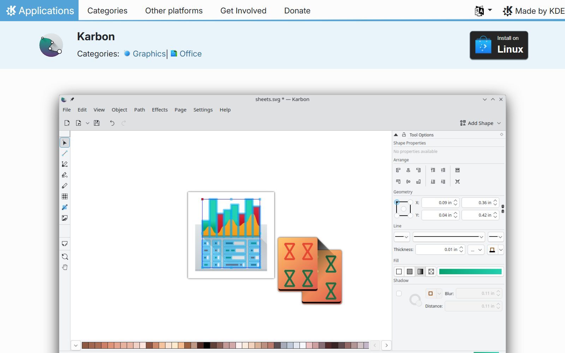
Task: Open the line end marker dropdown
Action: (x=496, y=237)
